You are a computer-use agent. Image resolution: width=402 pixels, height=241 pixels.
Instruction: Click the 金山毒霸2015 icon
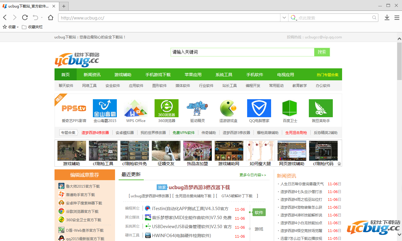click(105, 108)
